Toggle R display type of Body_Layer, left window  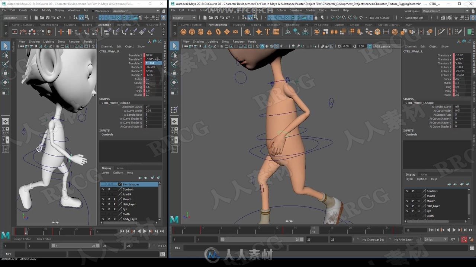pyautogui.click(x=115, y=219)
